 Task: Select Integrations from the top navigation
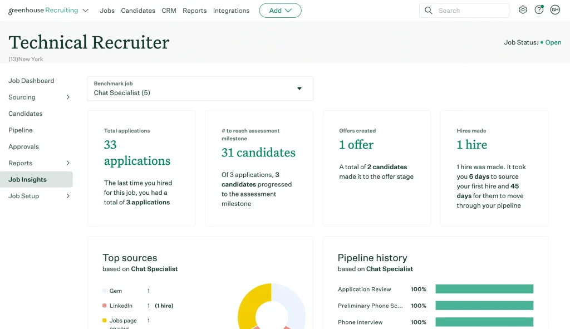pos(231,10)
